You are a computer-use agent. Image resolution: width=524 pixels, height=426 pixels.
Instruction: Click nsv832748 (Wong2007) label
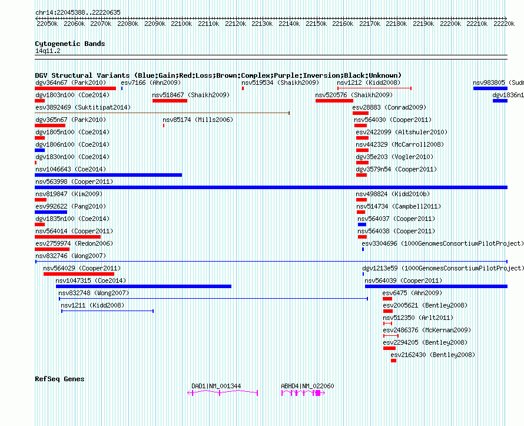click(x=94, y=293)
